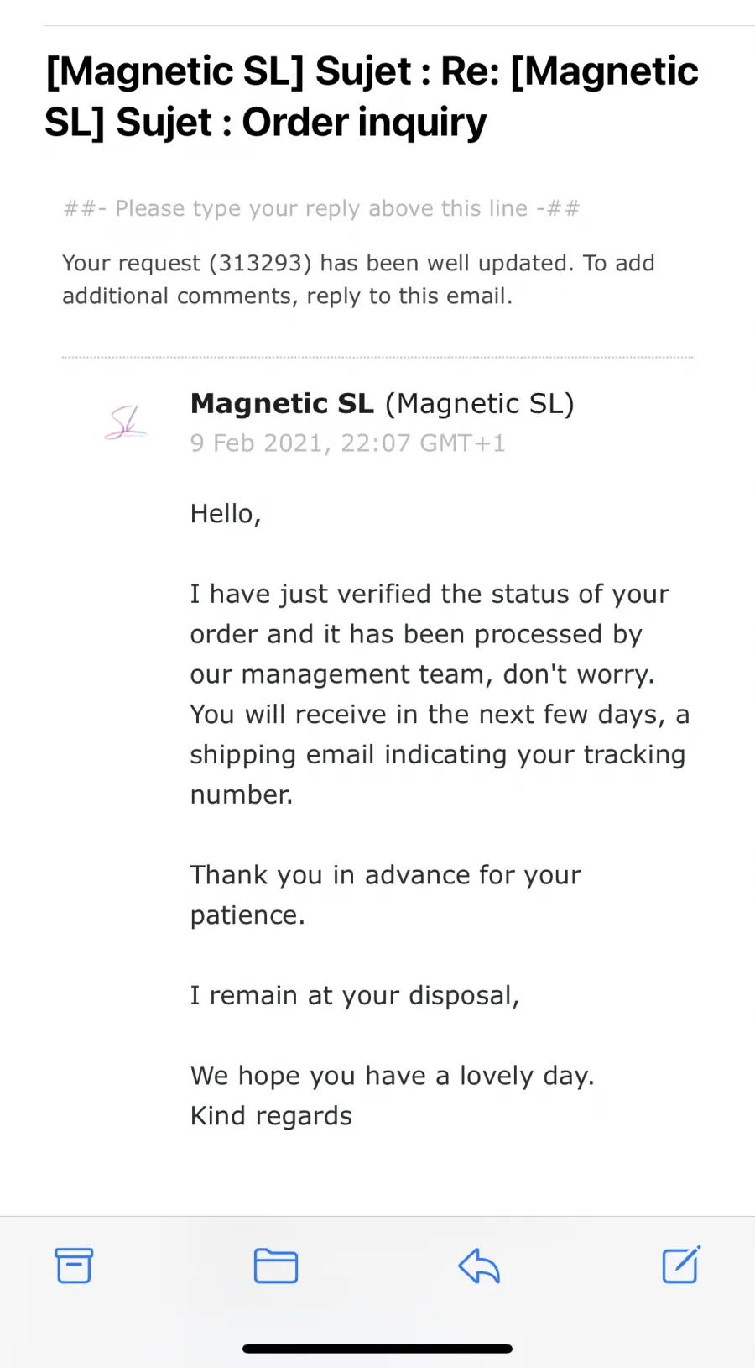Select the email subject heading
The width and height of the screenshot is (755, 1368).
point(372,97)
